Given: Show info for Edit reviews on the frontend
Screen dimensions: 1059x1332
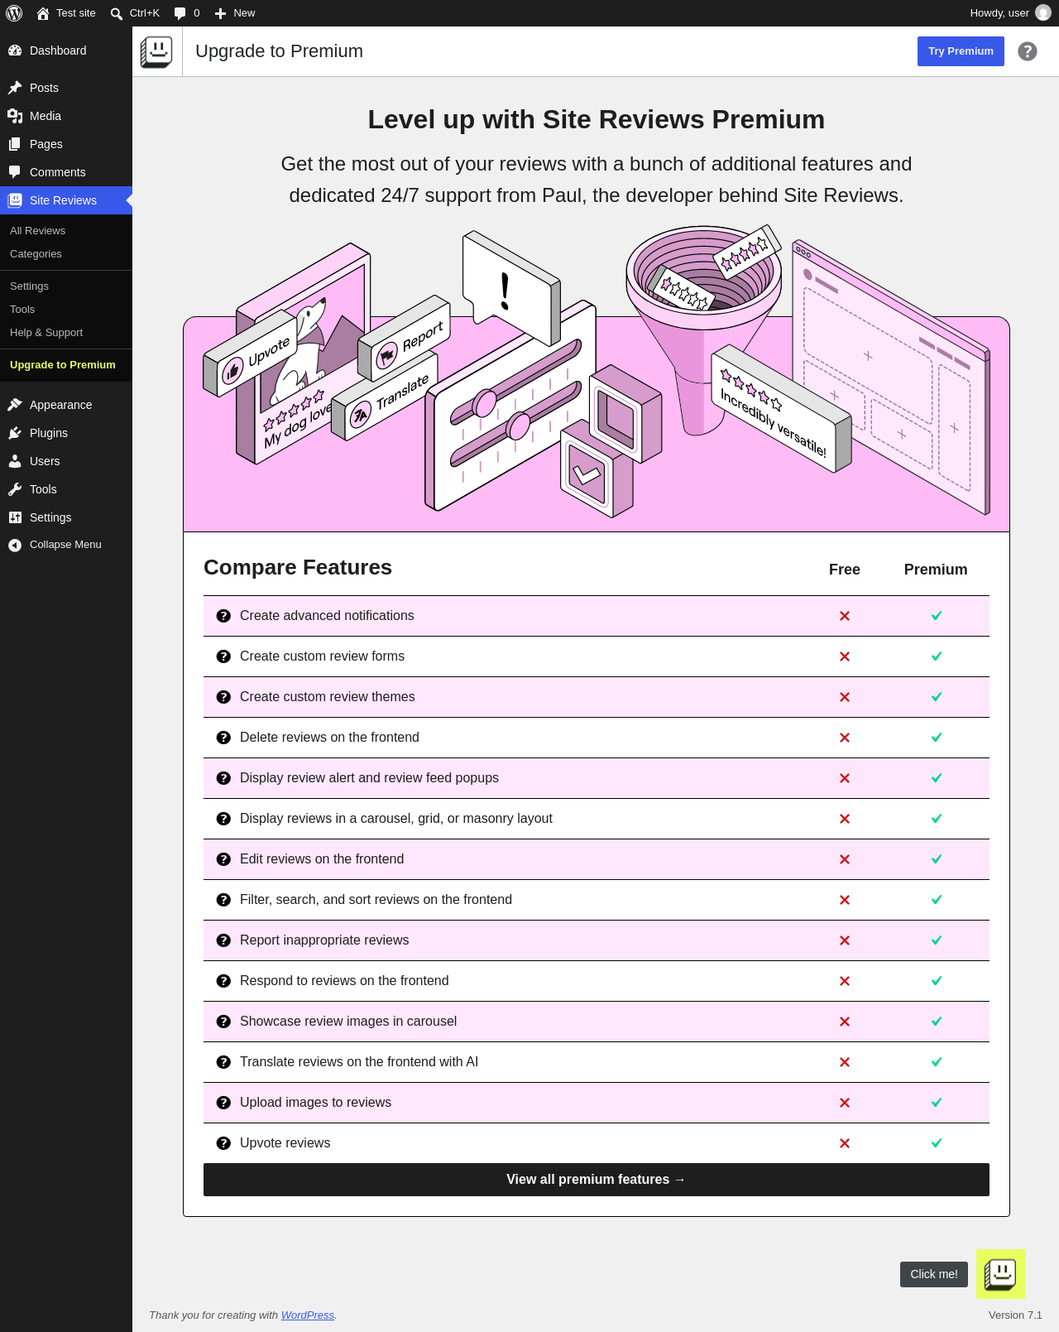Looking at the screenshot, I should pyautogui.click(x=223, y=859).
